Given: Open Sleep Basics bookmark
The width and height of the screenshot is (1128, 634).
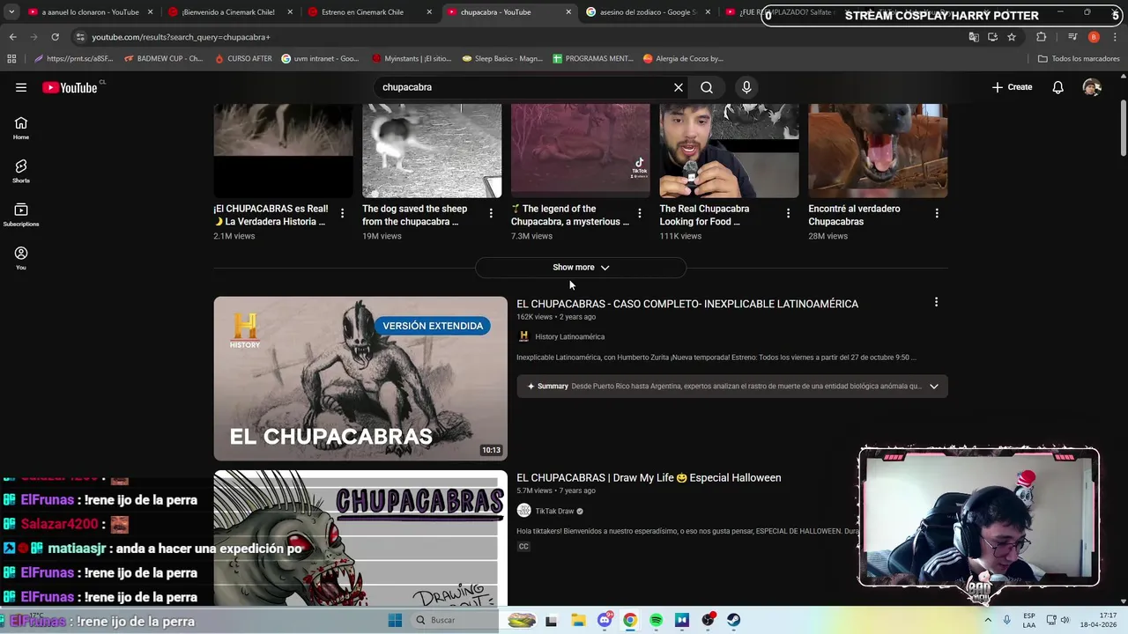Looking at the screenshot, I should tap(502, 58).
